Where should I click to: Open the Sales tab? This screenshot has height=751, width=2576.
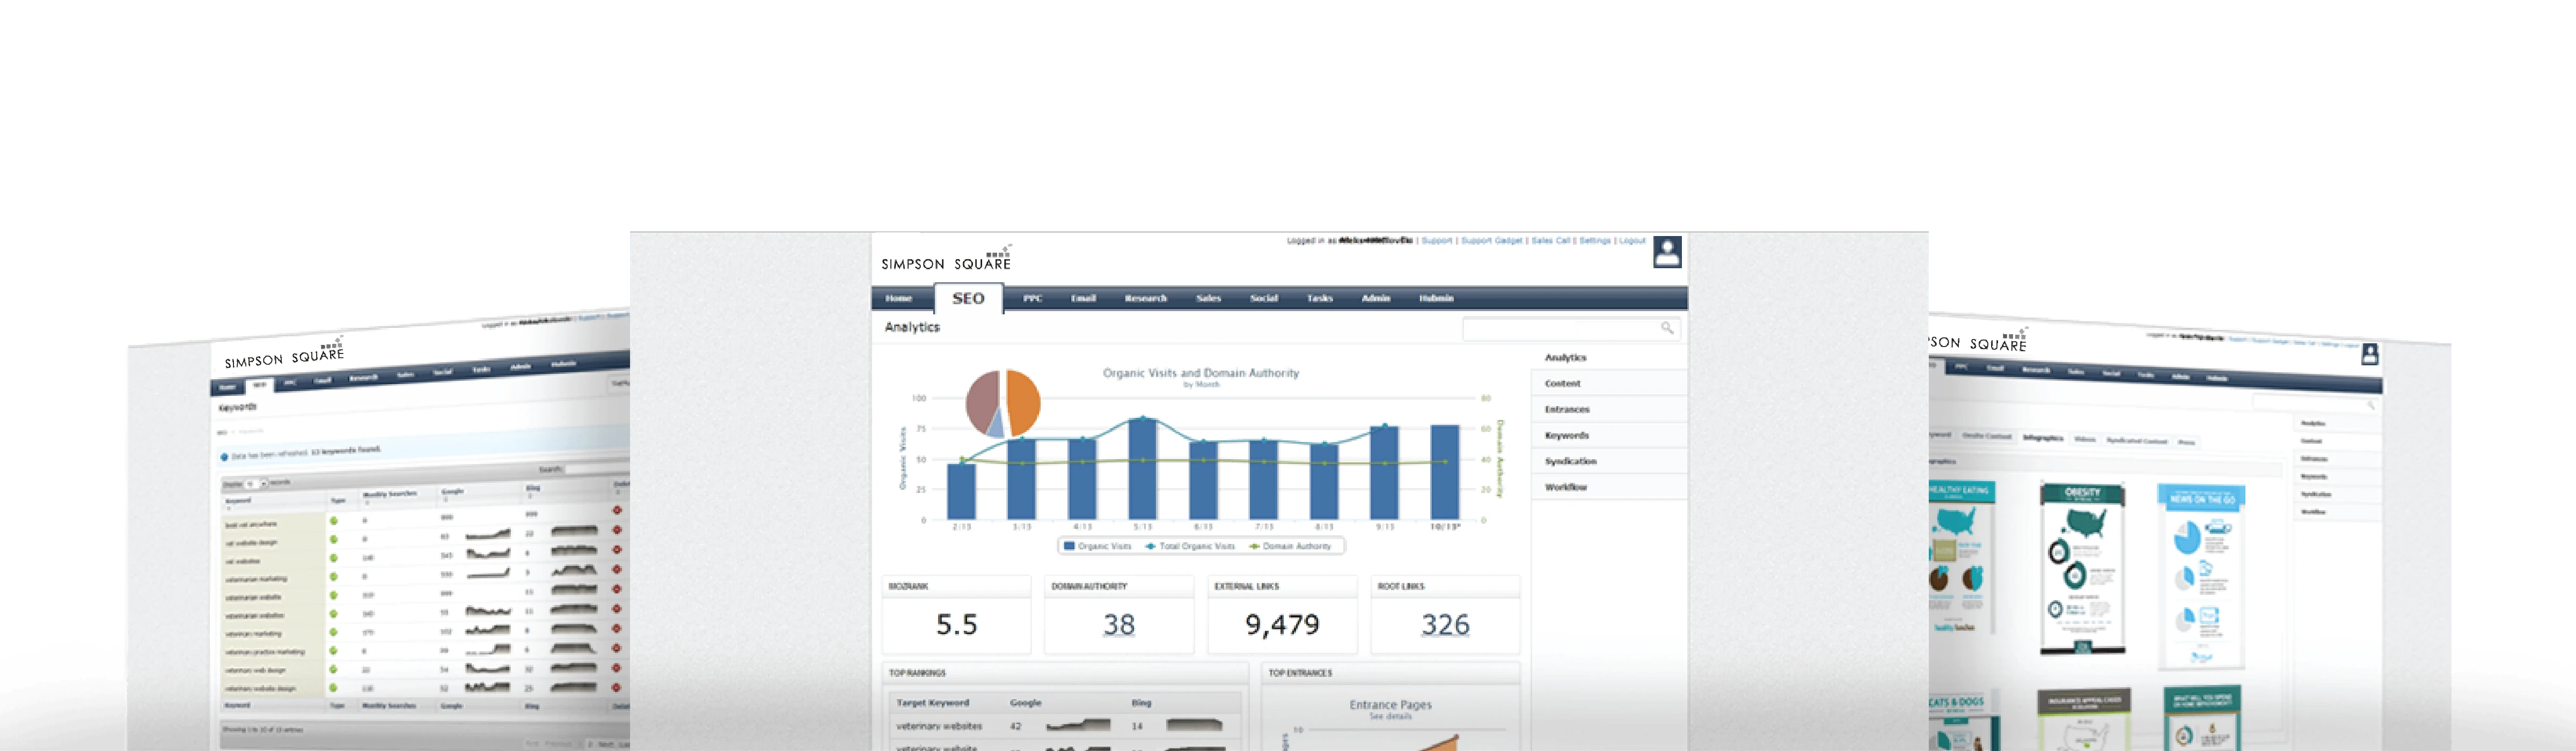[x=1208, y=298]
